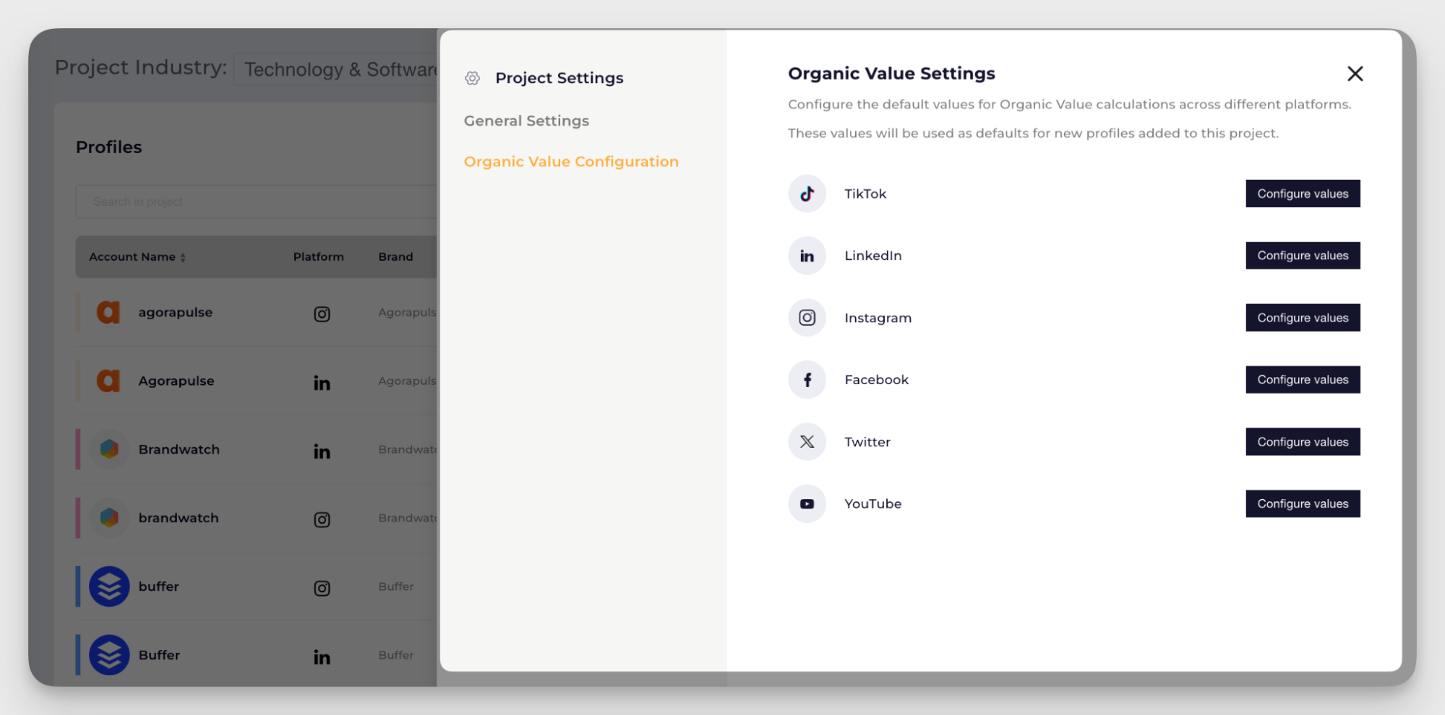Click the TikTok platform icon
The image size is (1445, 715).
tap(807, 194)
